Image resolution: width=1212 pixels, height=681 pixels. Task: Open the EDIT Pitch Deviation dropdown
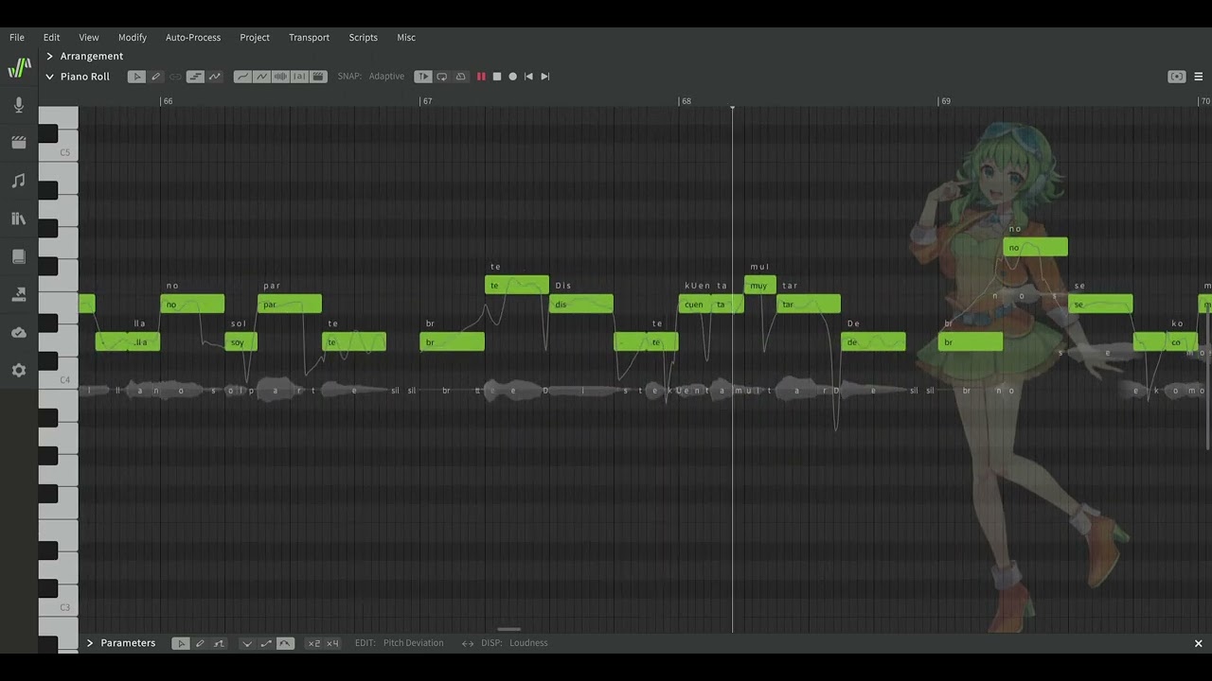click(413, 643)
